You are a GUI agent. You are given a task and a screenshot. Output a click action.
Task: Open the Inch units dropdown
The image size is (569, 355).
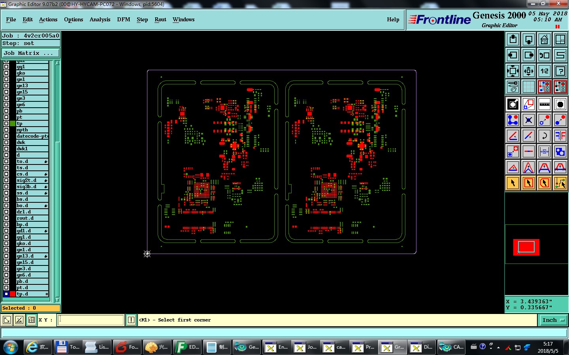553,320
